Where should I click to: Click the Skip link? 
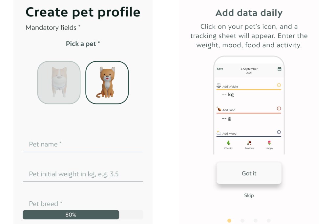click(x=249, y=195)
